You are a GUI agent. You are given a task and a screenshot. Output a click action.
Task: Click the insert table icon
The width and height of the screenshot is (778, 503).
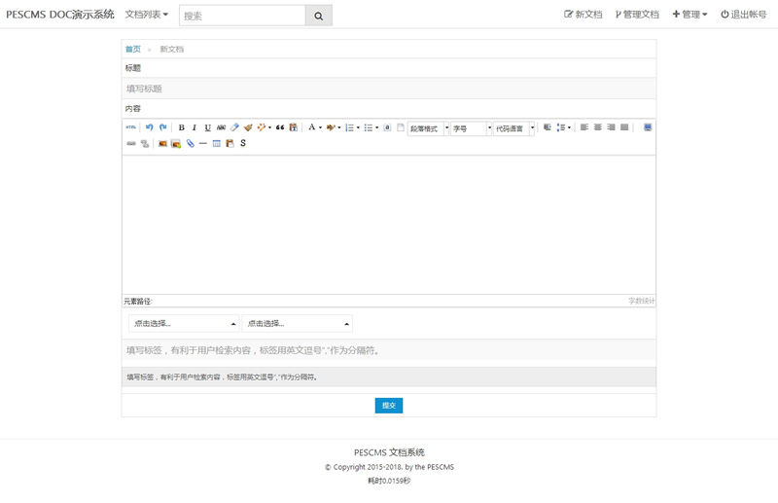pyautogui.click(x=216, y=143)
